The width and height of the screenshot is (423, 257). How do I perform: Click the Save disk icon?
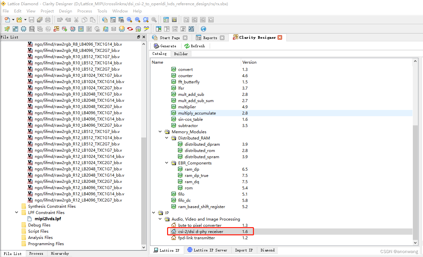tap(31, 20)
